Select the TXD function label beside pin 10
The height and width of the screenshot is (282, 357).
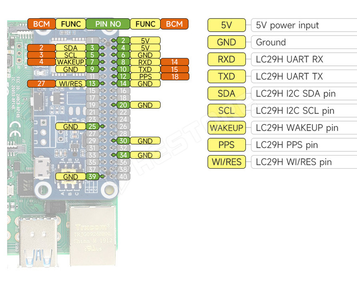pyautogui.click(x=145, y=70)
